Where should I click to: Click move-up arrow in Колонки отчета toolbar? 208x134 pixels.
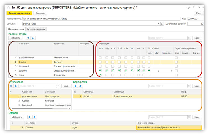[28, 38]
